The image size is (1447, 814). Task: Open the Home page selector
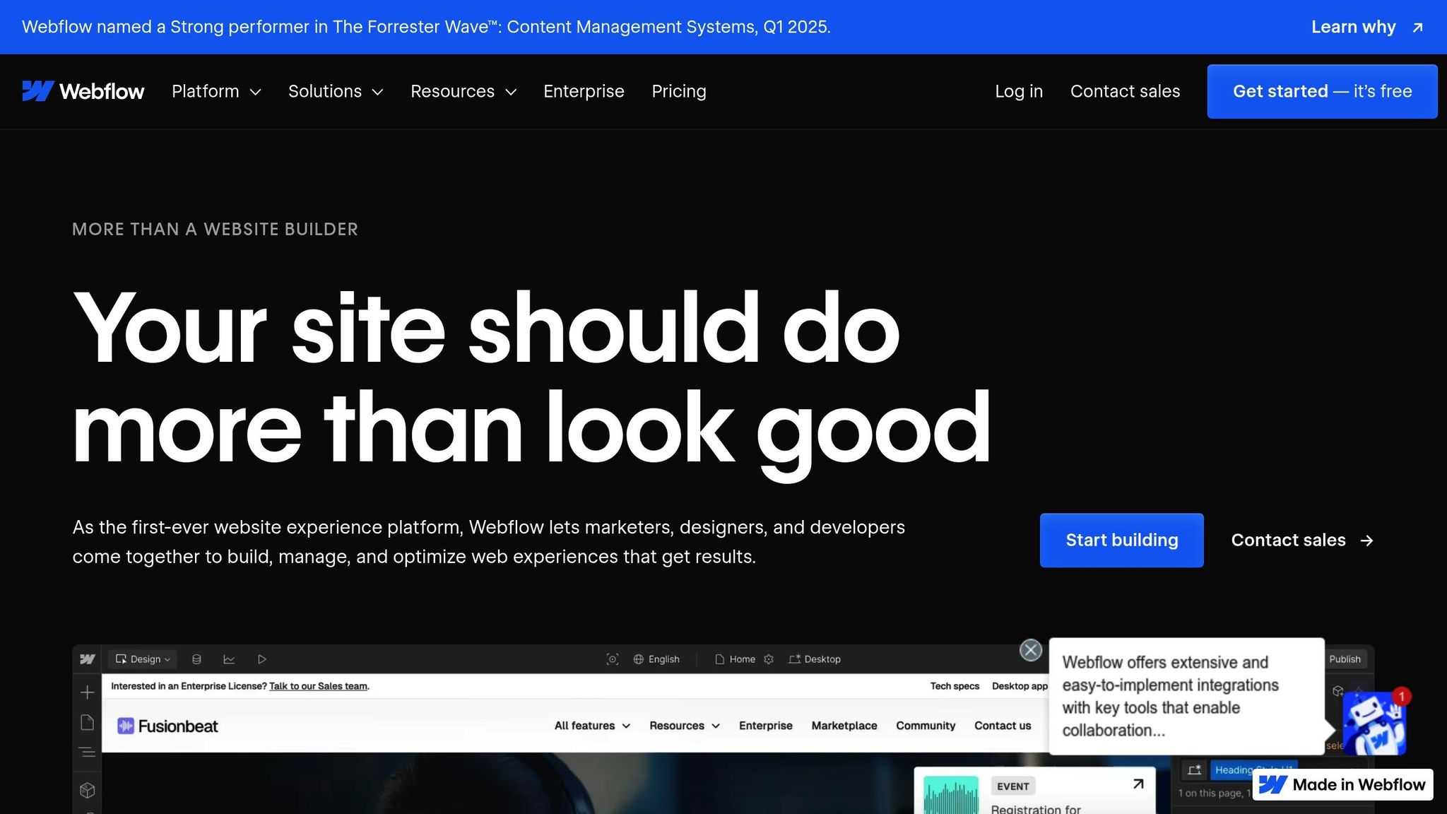click(x=735, y=659)
